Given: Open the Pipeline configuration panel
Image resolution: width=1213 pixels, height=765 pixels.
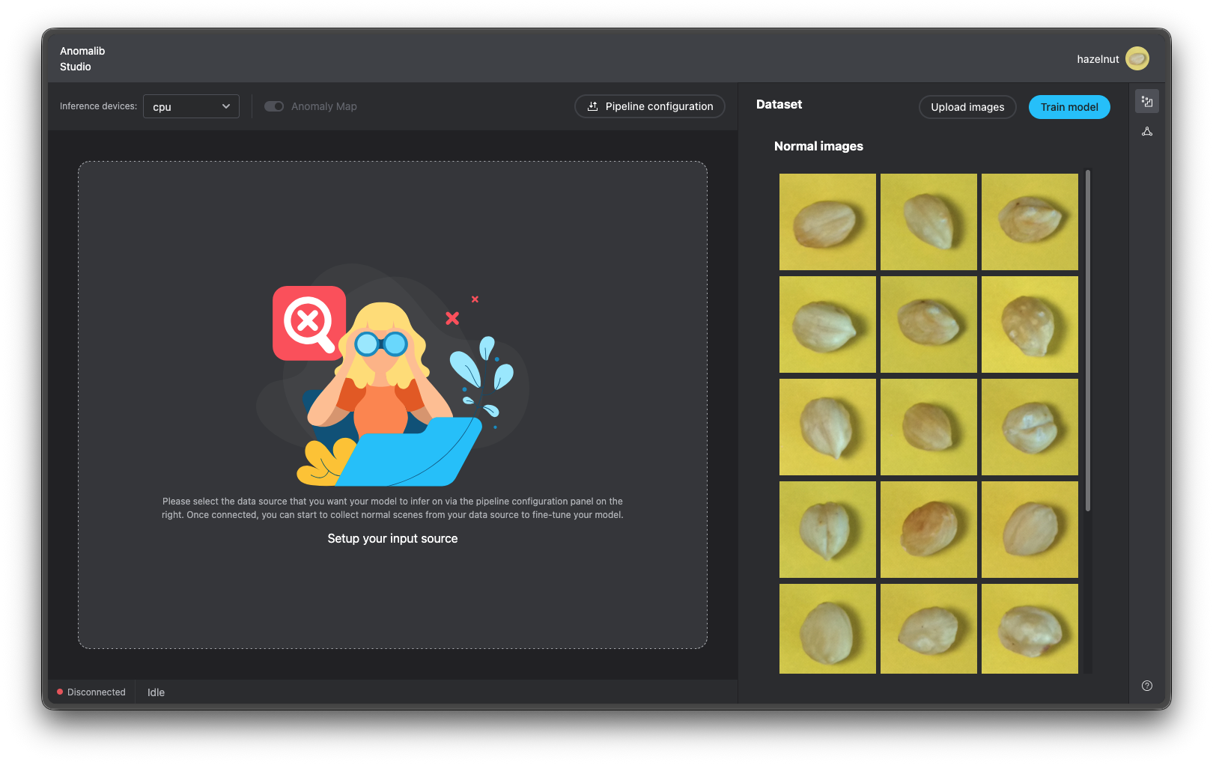Looking at the screenshot, I should [x=649, y=106].
